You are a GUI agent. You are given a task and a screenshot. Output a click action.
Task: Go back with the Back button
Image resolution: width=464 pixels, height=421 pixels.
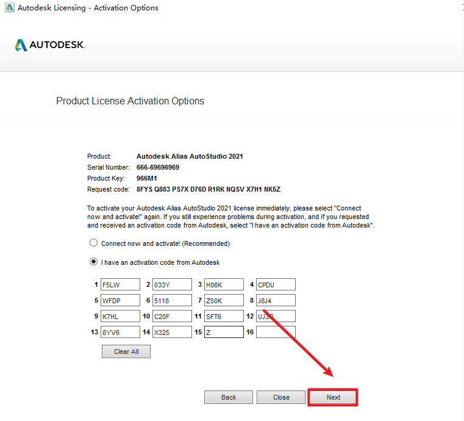click(x=229, y=397)
